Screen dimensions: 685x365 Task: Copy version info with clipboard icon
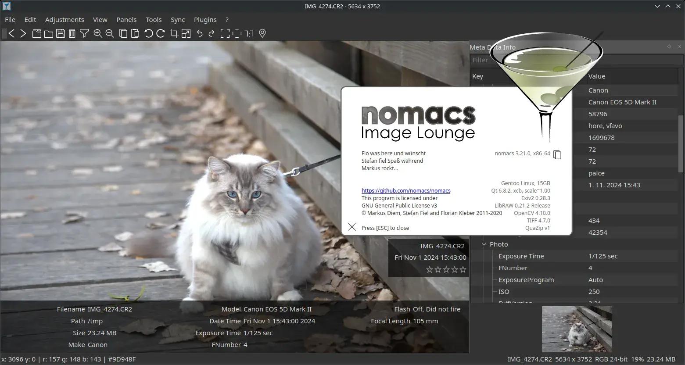pos(557,154)
